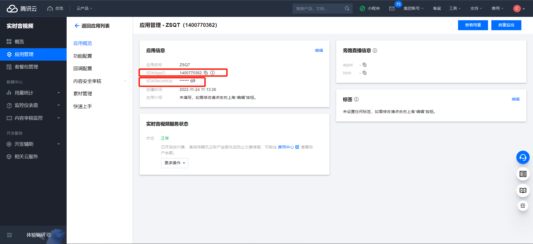Open 更多操作 dropdown
Screen dimensions: 533x244
[175, 163]
